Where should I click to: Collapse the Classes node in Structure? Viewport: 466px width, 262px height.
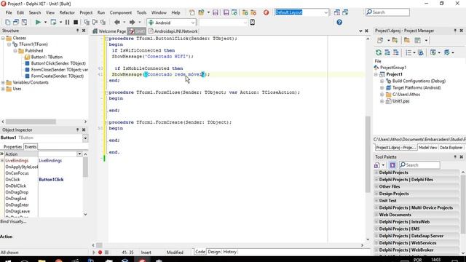point(3,38)
